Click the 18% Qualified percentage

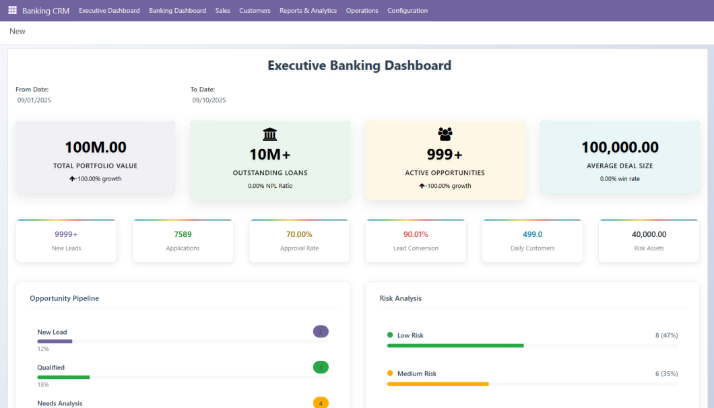pyautogui.click(x=43, y=385)
